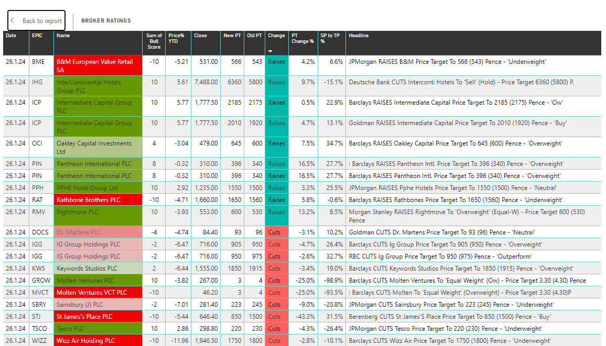Click the back chevron arrow icon
The image size is (606, 346).
13,20
